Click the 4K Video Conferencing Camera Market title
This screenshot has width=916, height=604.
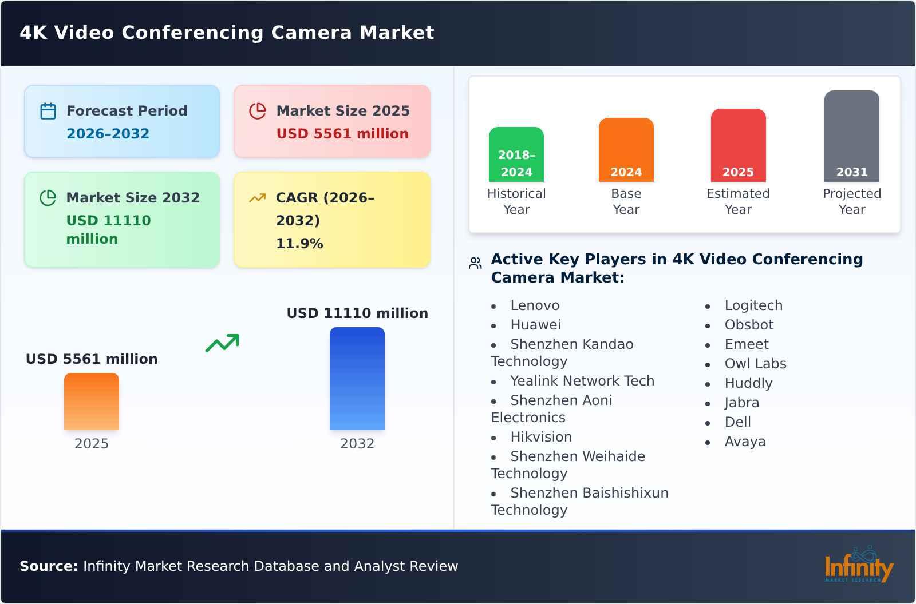[x=227, y=33]
